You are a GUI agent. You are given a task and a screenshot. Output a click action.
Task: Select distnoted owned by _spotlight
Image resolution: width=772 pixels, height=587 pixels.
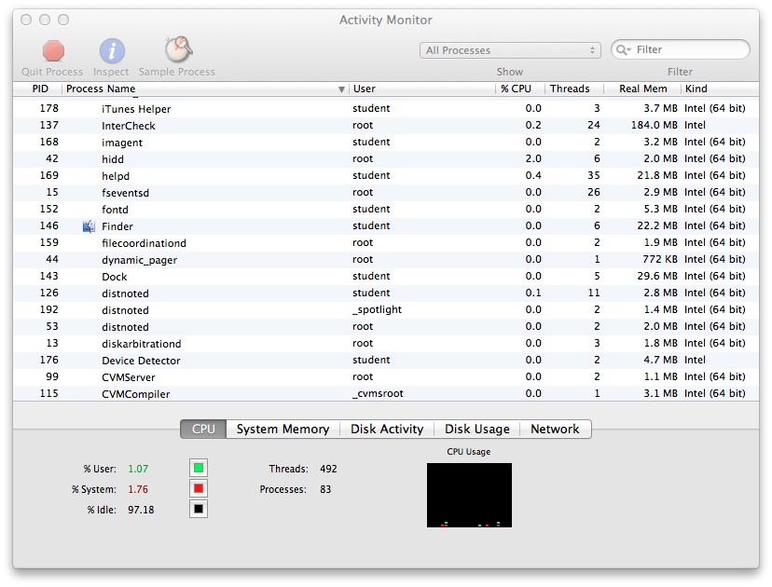386,310
